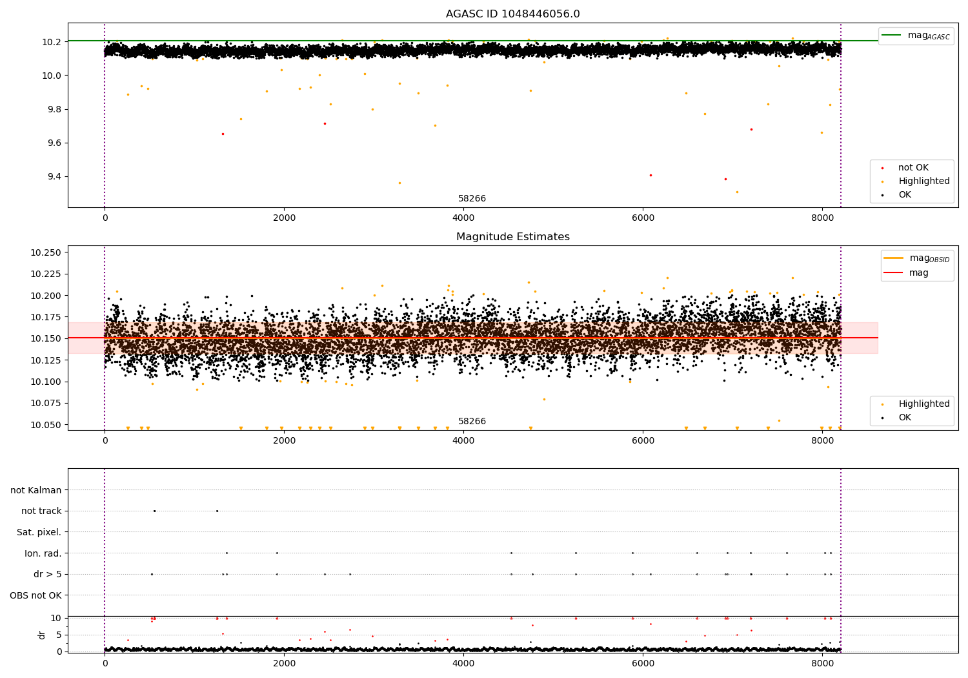Select 'OK' legend entry in top plot
This screenshot has width=968, height=678.
click(x=905, y=195)
